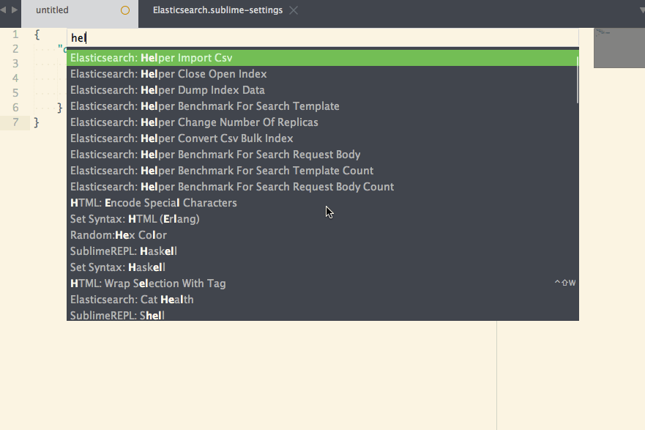
Task: Choose Helper Change Number Of Replicas
Action: (323, 122)
